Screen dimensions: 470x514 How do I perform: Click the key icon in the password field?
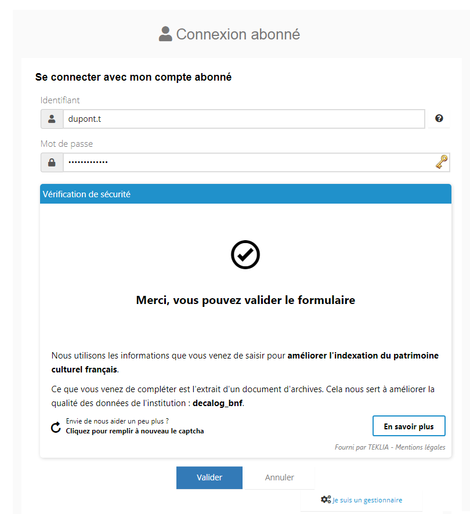[442, 162]
